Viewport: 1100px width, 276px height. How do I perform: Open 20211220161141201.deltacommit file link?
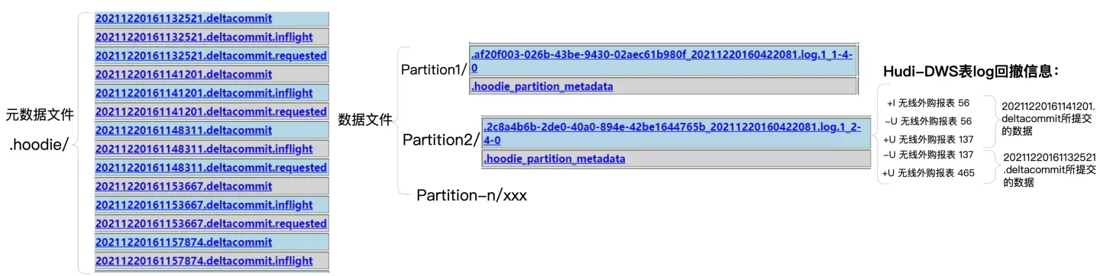183,74
